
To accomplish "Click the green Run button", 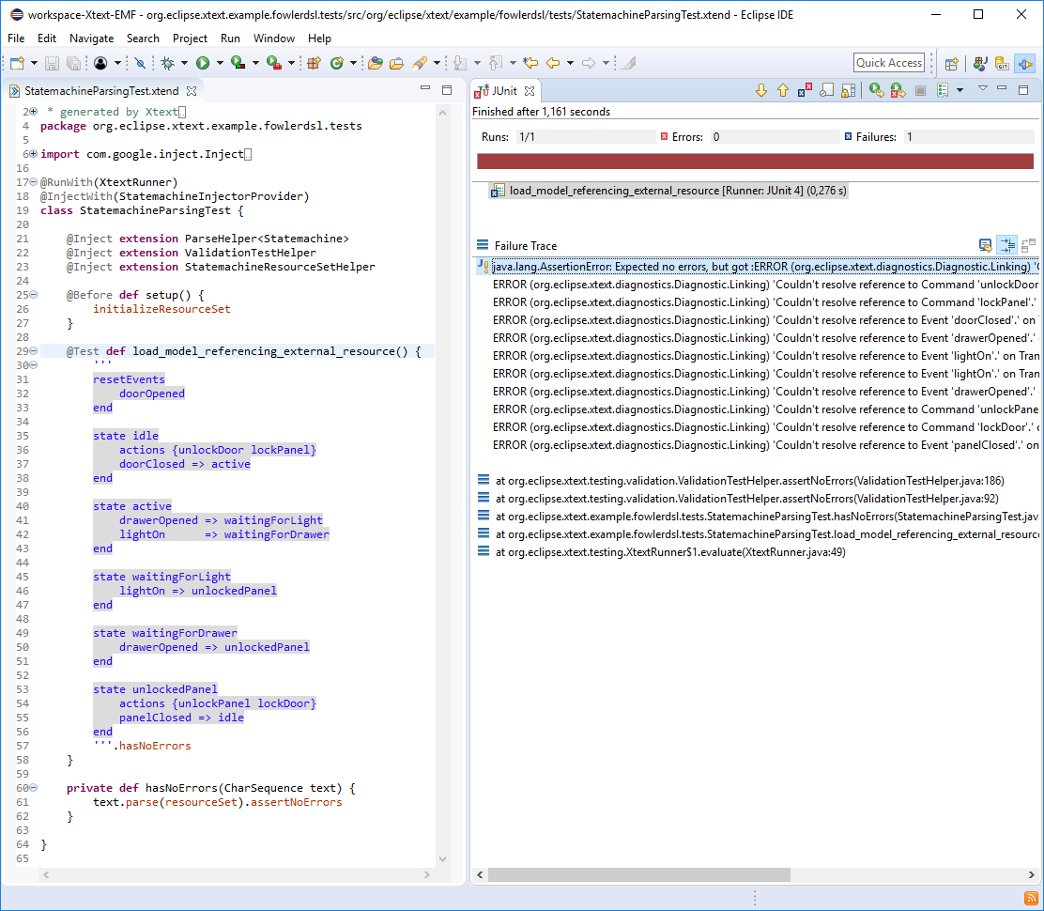I will [203, 63].
